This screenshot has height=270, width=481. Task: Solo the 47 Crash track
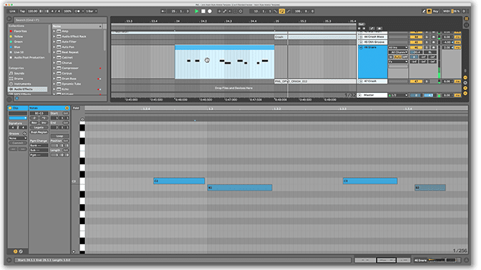tap(427, 81)
